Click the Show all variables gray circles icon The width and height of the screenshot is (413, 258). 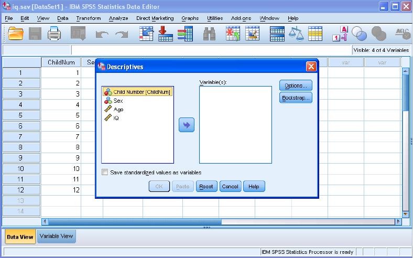pos(379,34)
